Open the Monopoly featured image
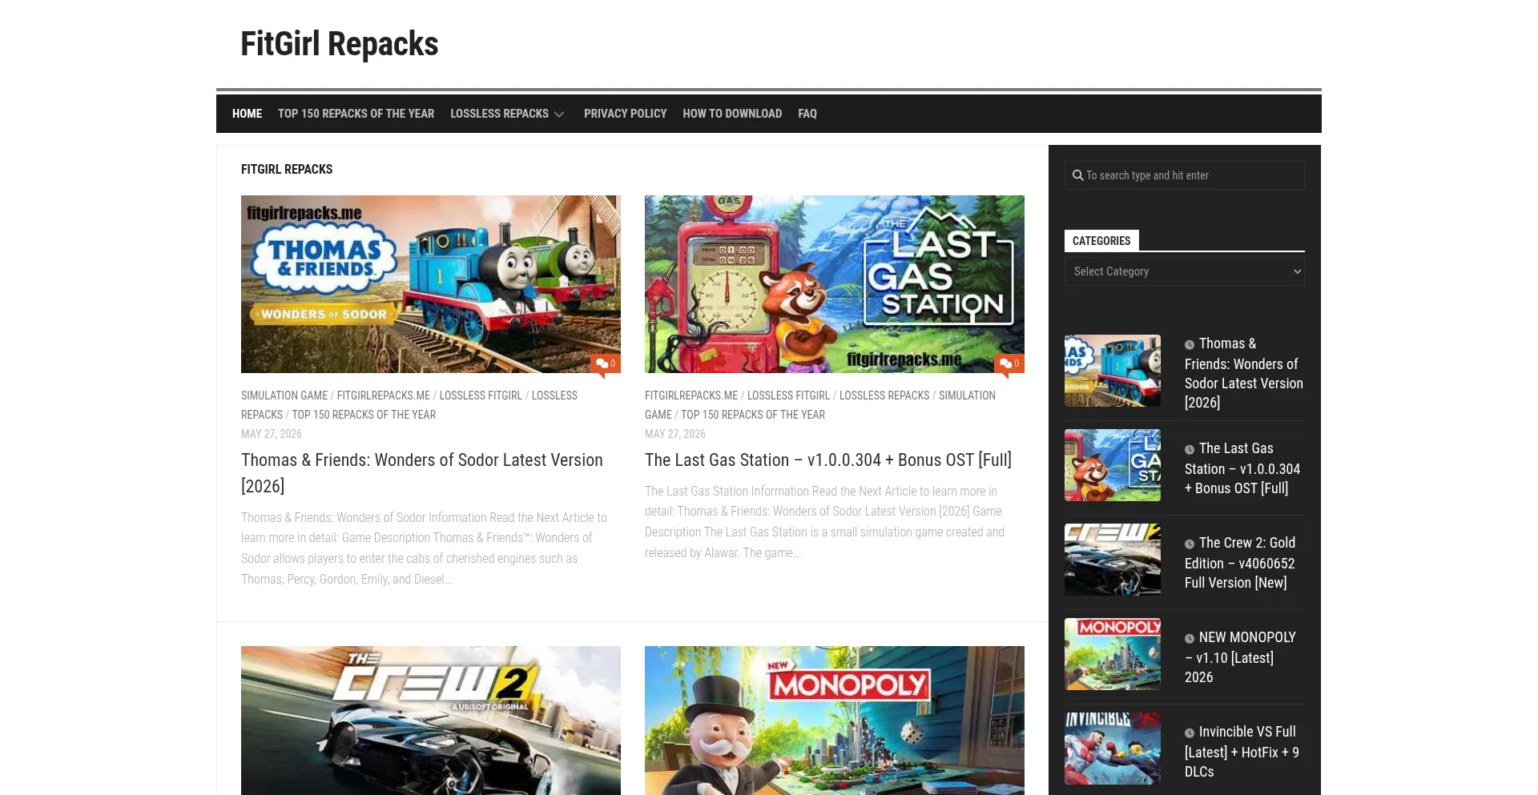Image resolution: width=1538 pixels, height=795 pixels. [835, 721]
